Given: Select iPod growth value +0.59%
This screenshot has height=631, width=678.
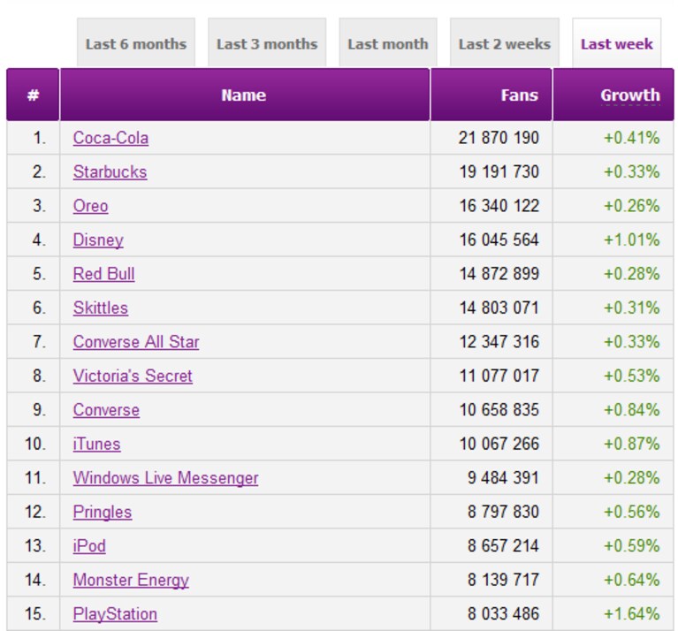Looking at the screenshot, I should pos(632,546).
